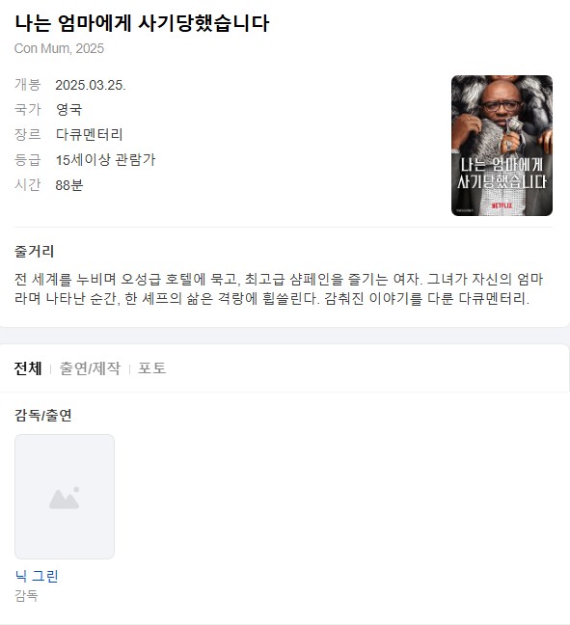Click the synopsis paragraph text

pyautogui.click(x=279, y=288)
